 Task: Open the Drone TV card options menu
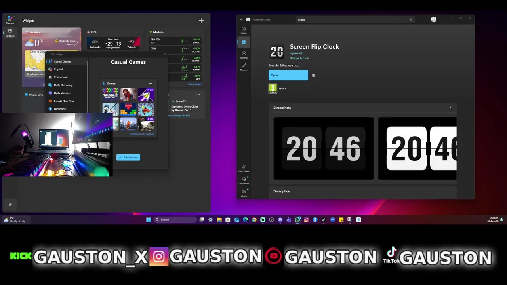point(198,95)
